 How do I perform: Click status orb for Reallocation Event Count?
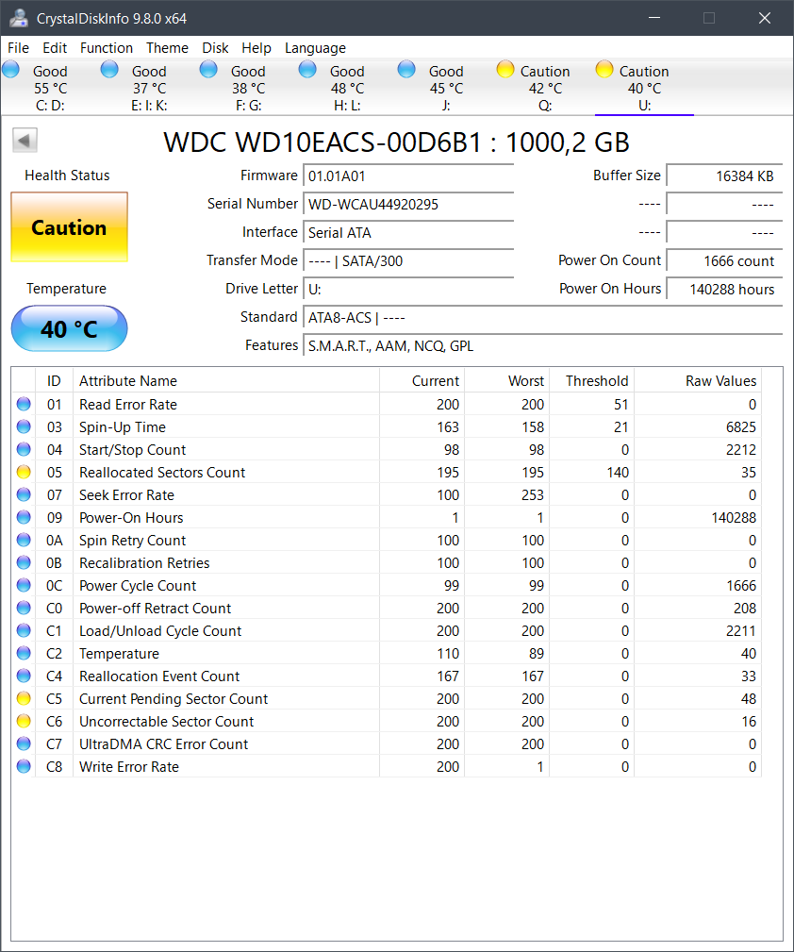24,676
